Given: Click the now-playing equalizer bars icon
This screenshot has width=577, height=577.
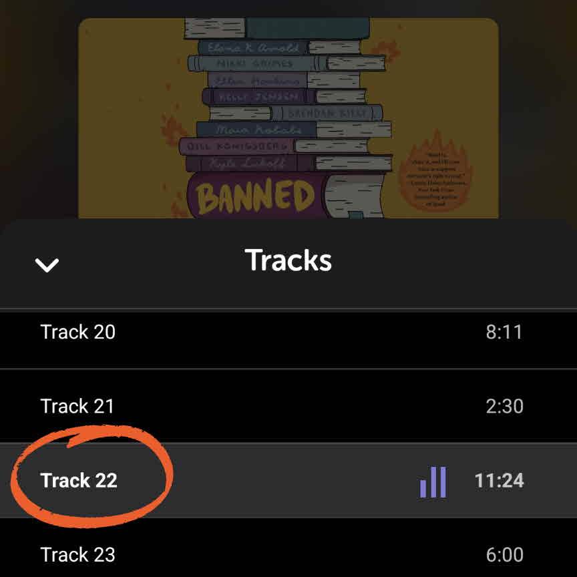Looking at the screenshot, I should coord(433,482).
